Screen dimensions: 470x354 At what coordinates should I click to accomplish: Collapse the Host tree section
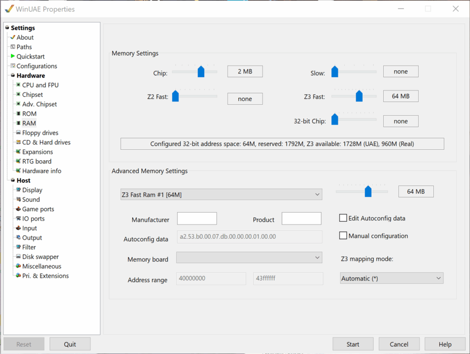pyautogui.click(x=12, y=180)
